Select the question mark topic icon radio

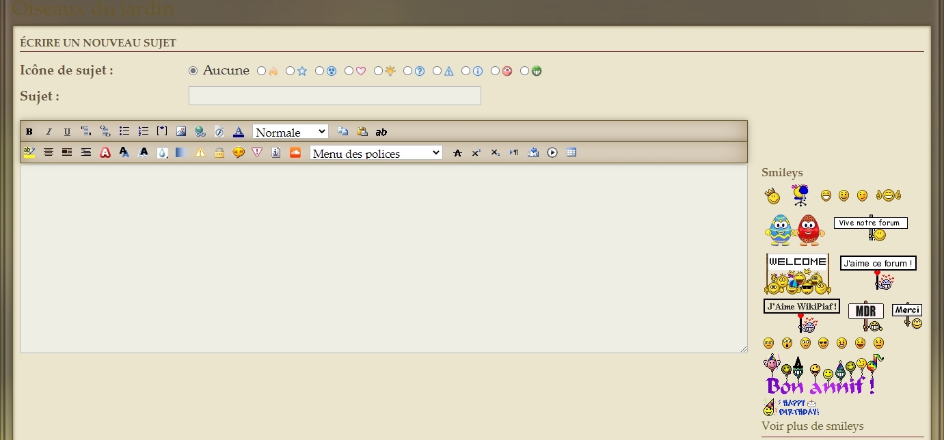[x=408, y=70]
